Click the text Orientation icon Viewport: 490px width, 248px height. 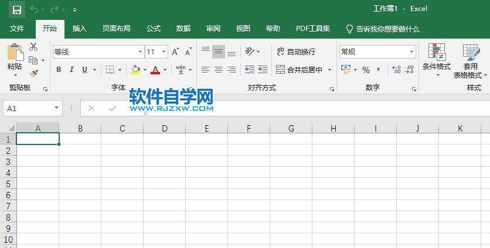pos(250,51)
